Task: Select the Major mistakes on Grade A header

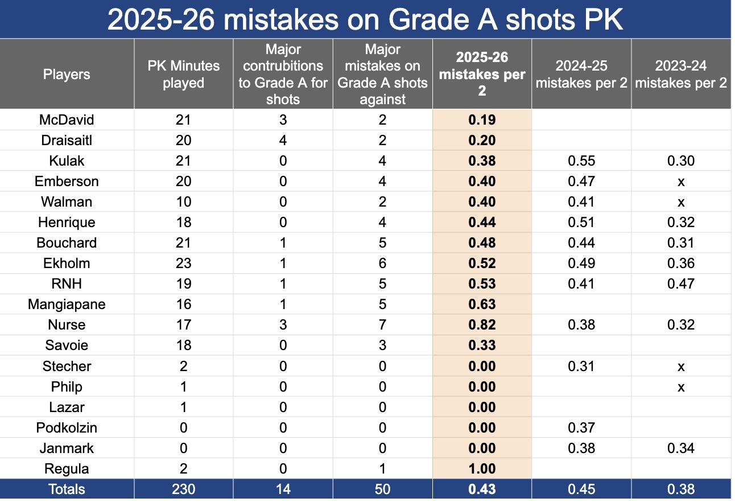Action: 382,74
